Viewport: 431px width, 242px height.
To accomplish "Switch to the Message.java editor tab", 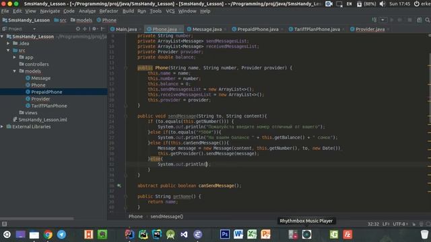I will [x=204, y=29].
